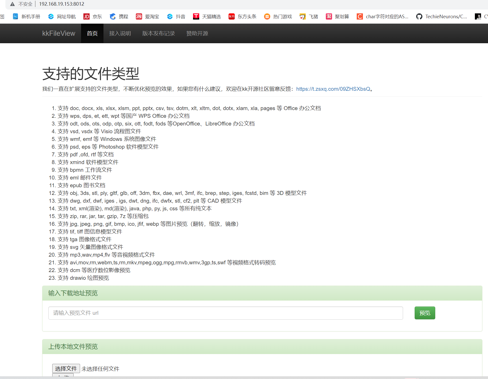Open the TechieNeurons GitHub bookmark
The width and height of the screenshot is (488, 379).
(442, 16)
